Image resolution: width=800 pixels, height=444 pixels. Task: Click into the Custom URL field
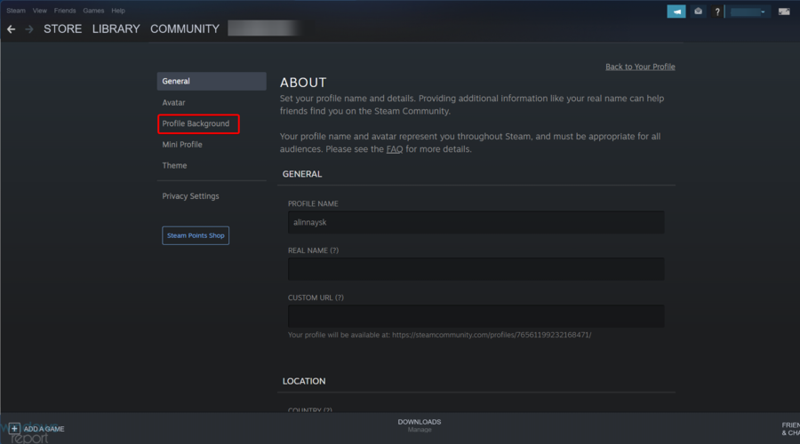(476, 316)
